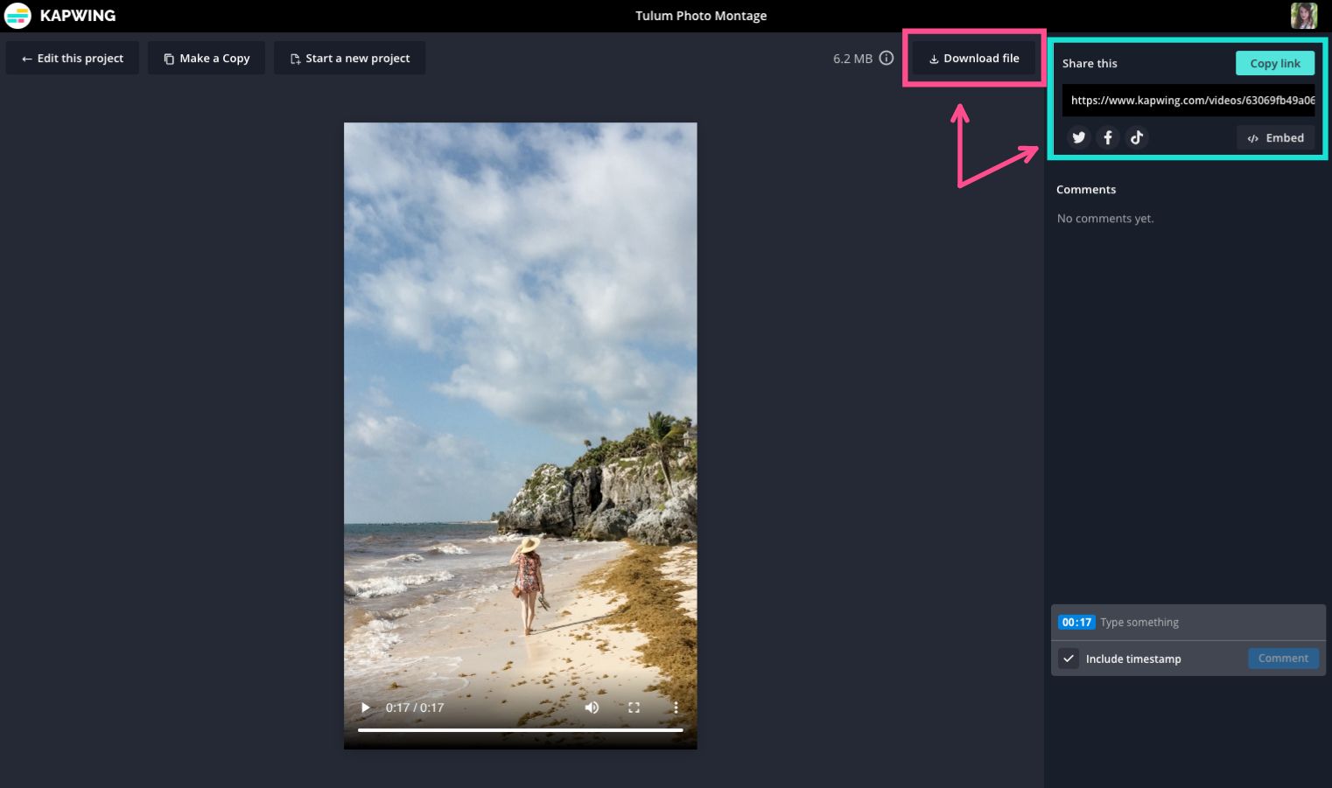
Task: Show file size info icon
Action: click(x=887, y=59)
